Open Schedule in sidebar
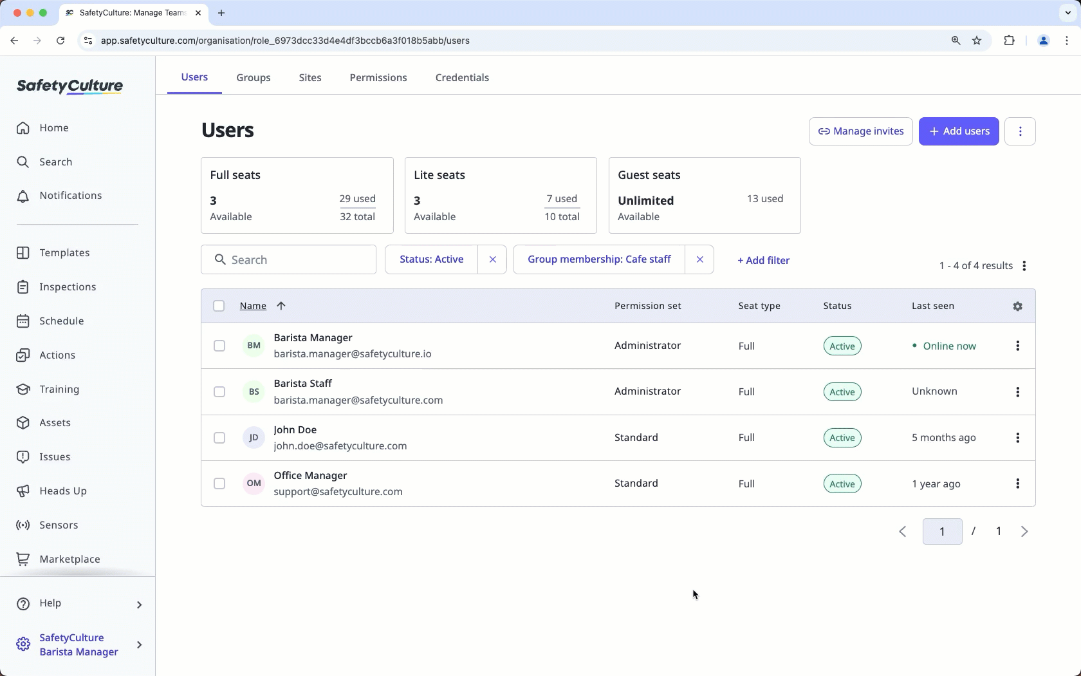 [x=50, y=321]
